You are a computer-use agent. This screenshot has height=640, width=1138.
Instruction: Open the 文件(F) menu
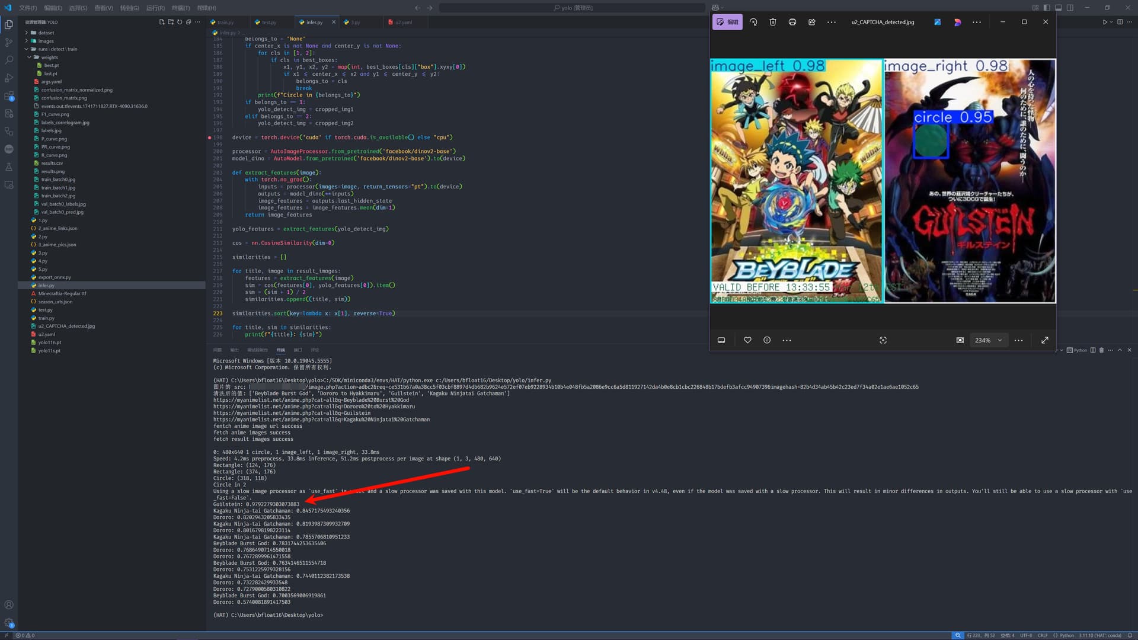pyautogui.click(x=28, y=8)
